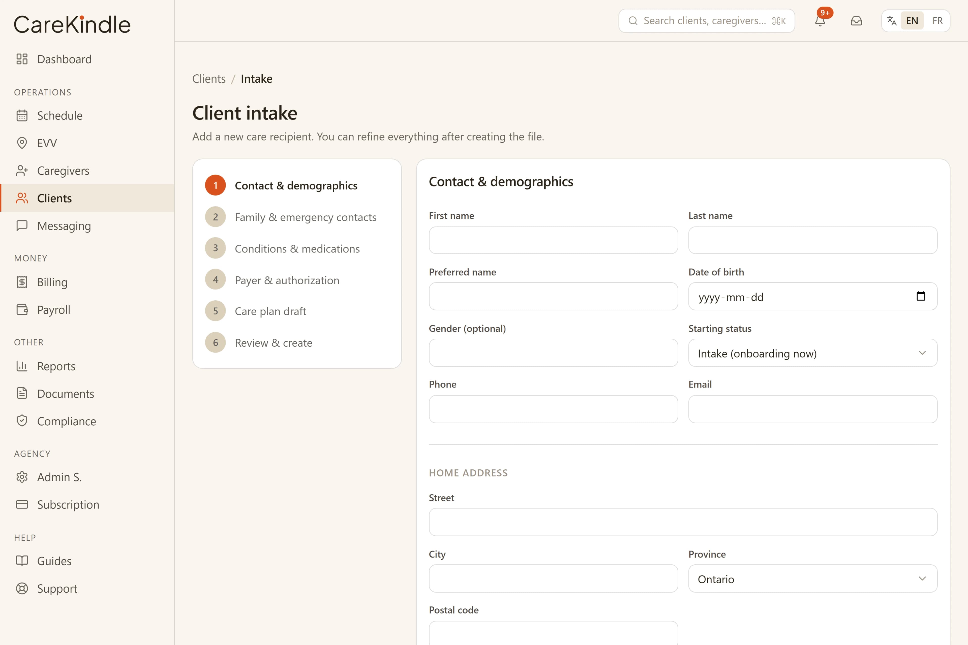Open Support in the sidebar

pyautogui.click(x=87, y=589)
